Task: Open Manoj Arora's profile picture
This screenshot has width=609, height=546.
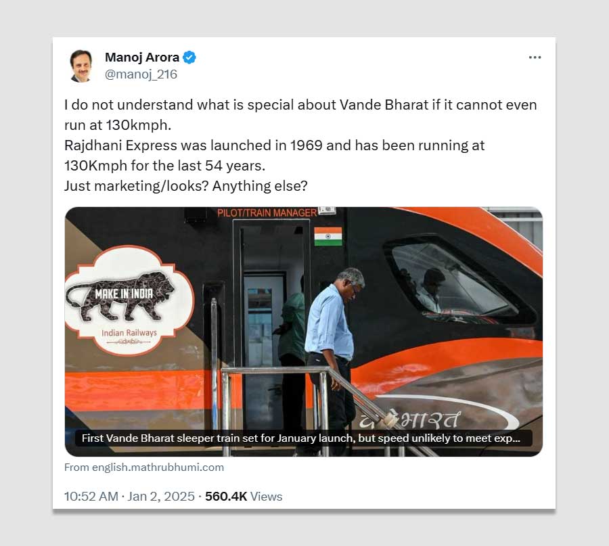Action: tap(81, 66)
